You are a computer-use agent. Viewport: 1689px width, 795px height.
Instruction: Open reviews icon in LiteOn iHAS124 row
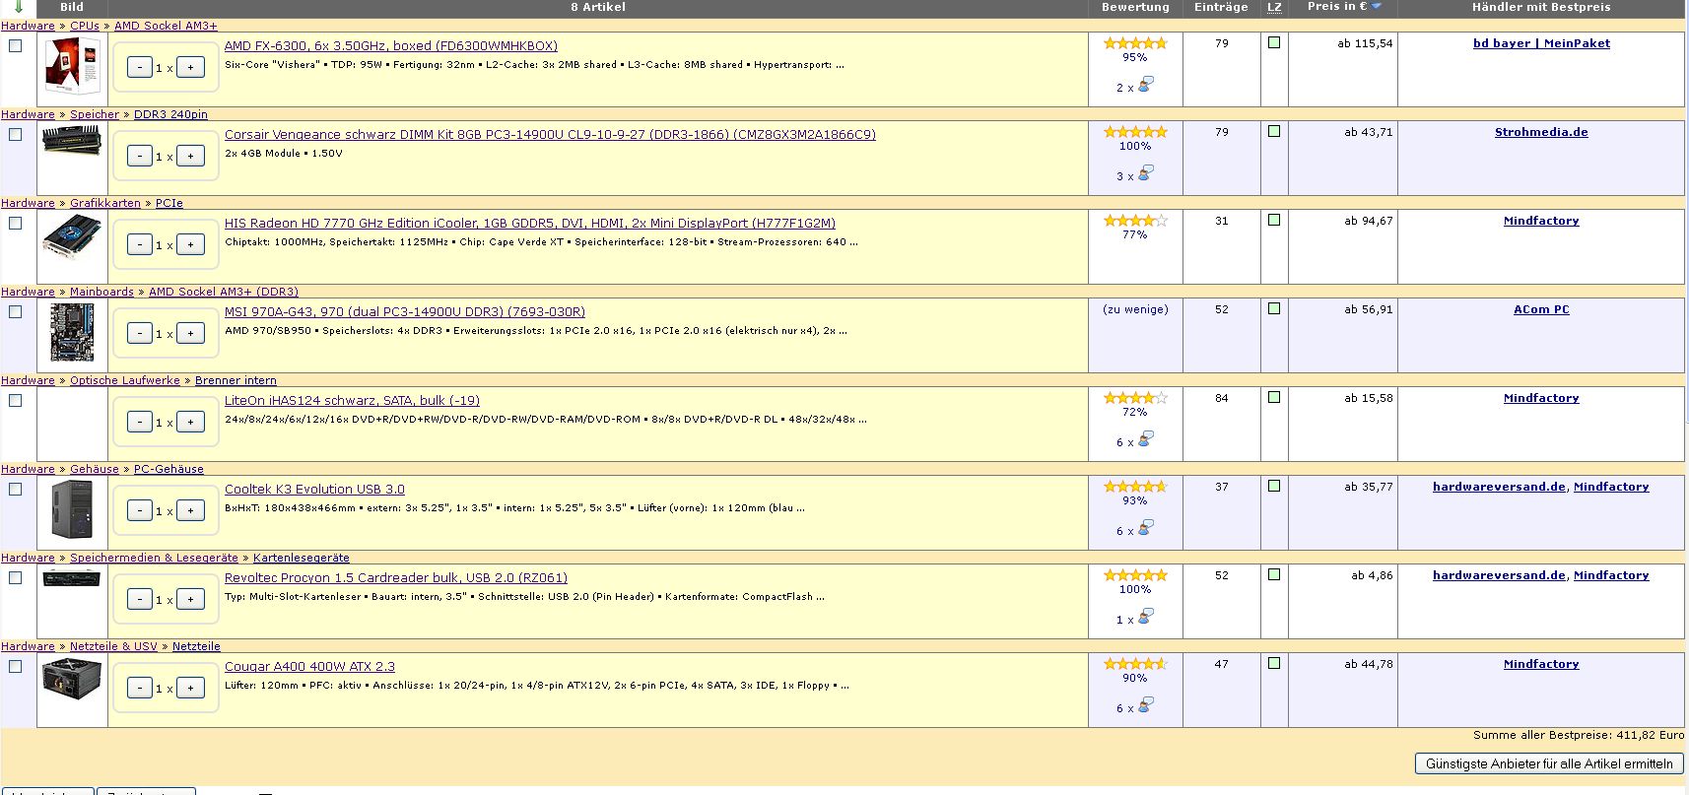pyautogui.click(x=1145, y=439)
